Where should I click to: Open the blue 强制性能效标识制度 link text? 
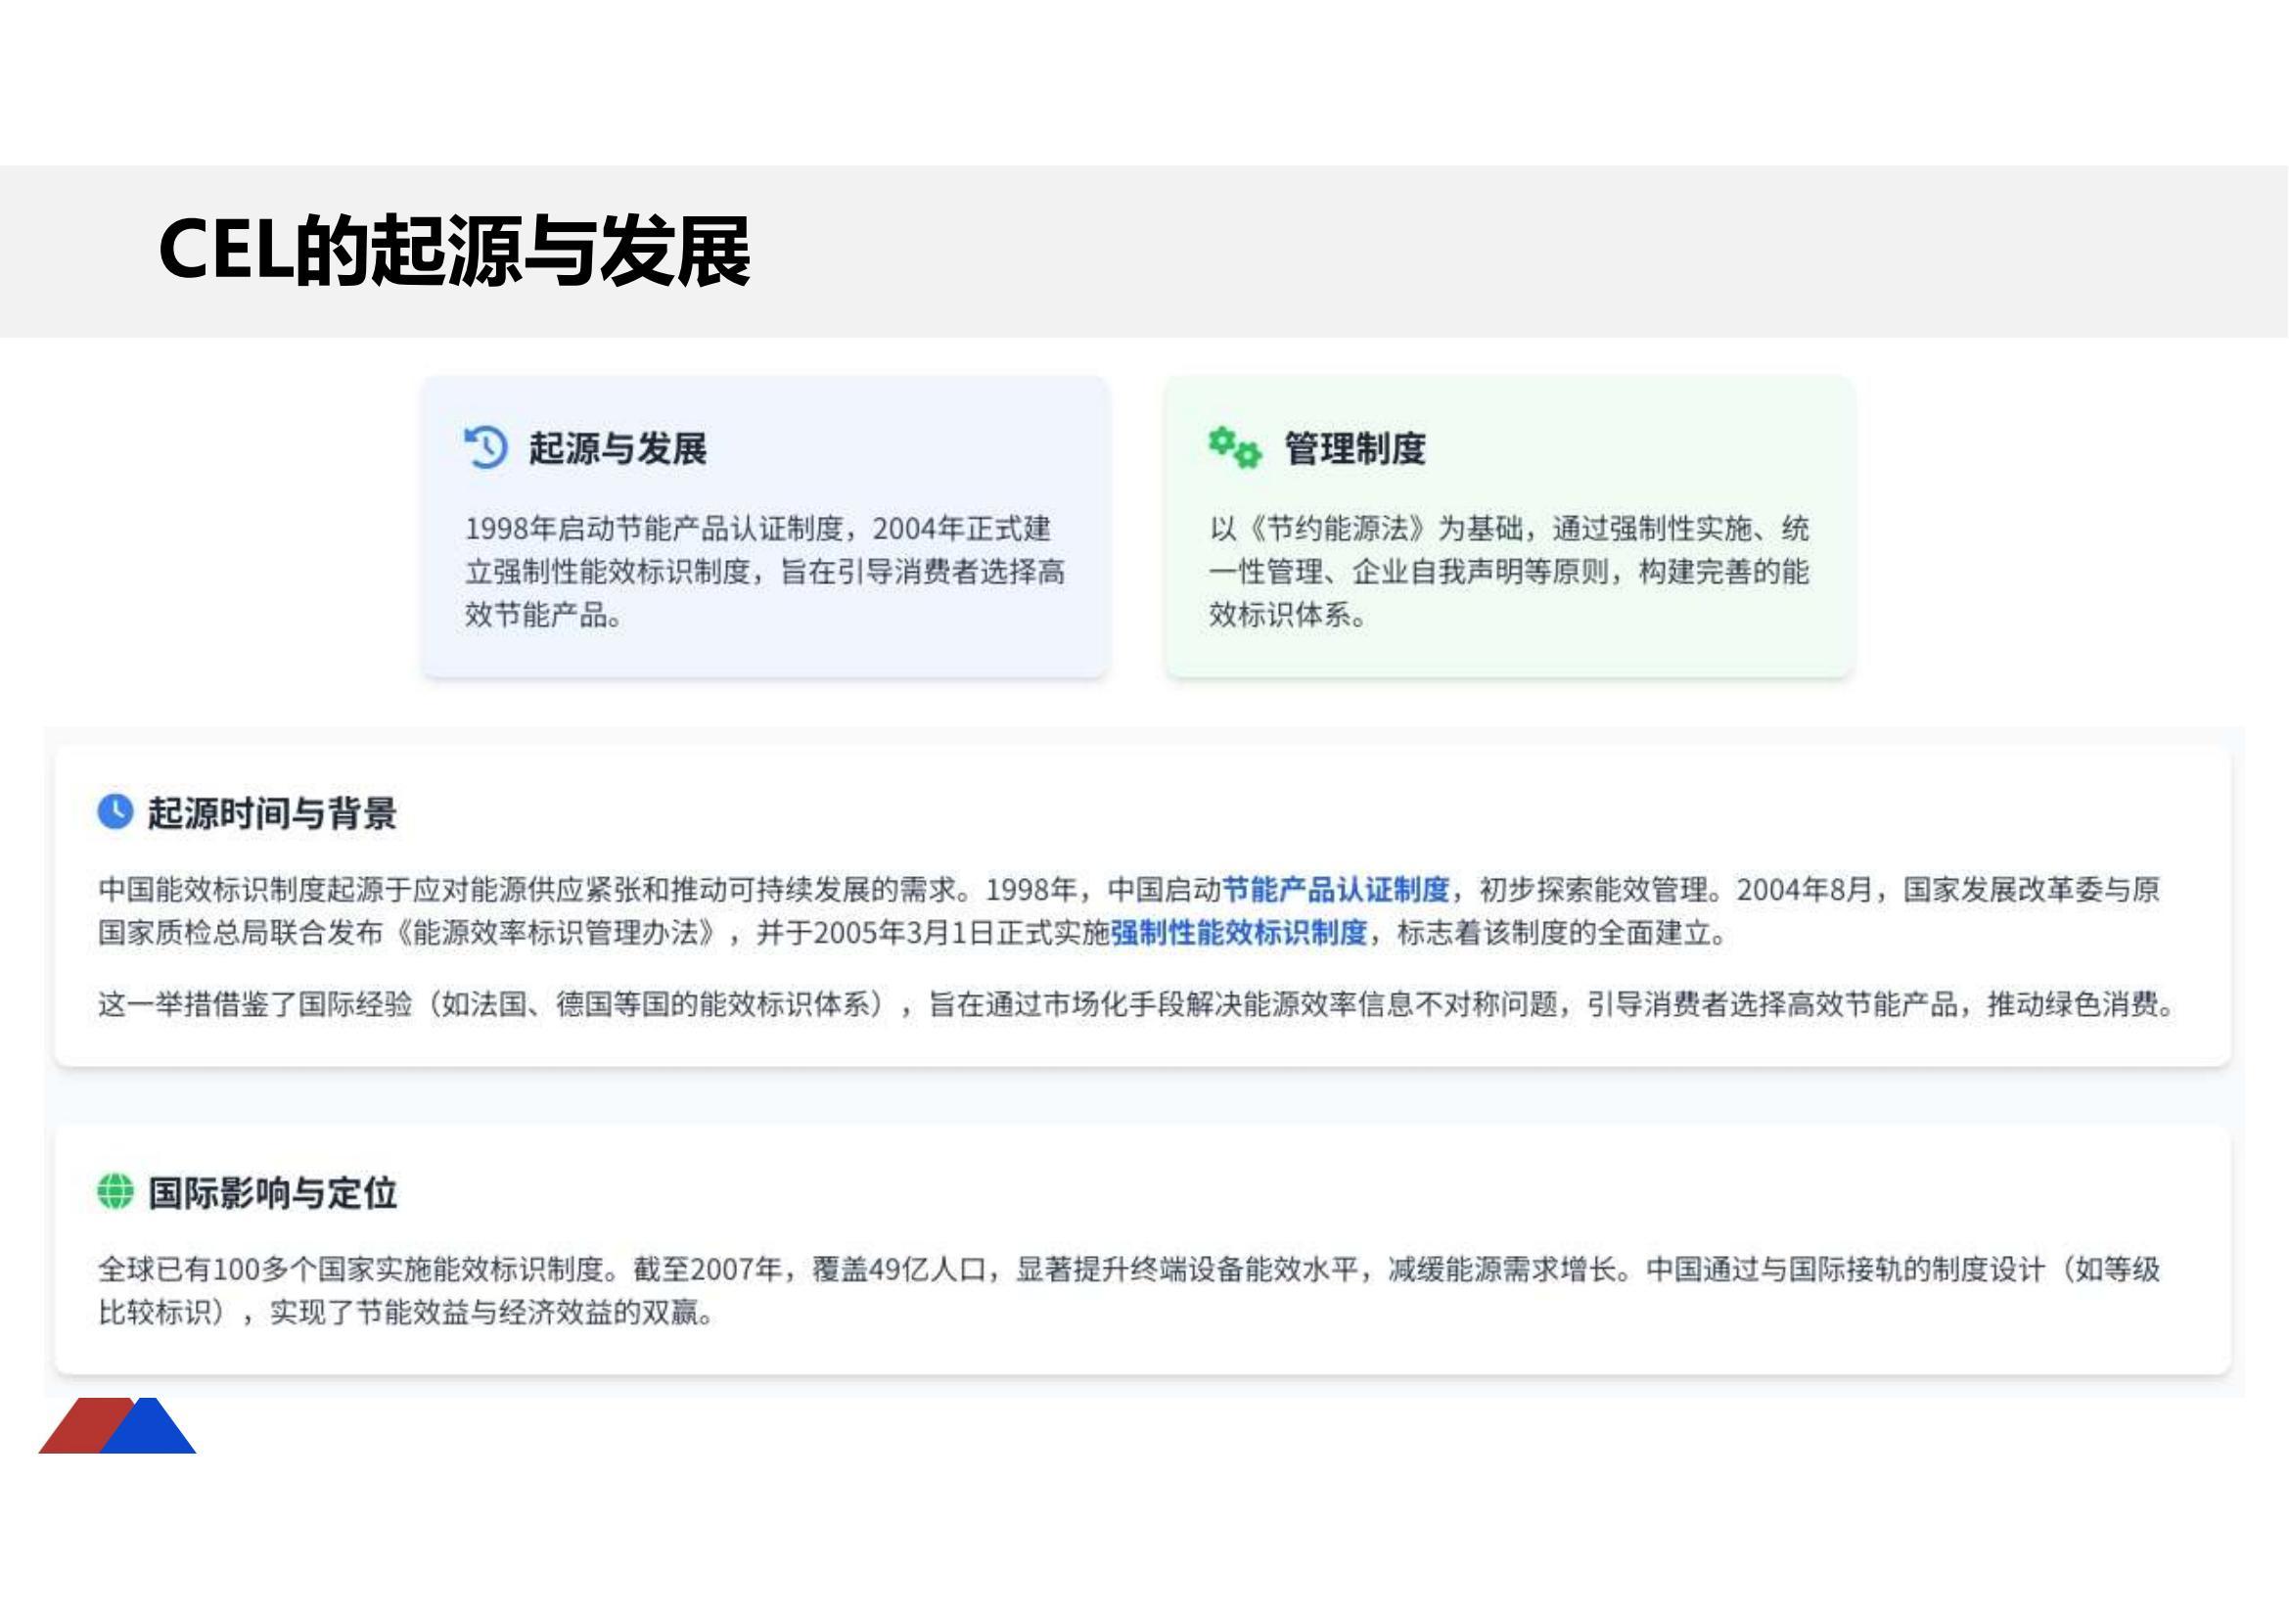click(x=1238, y=933)
